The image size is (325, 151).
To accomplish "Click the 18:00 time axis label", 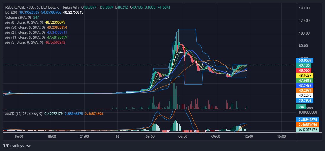I will coord(52,136).
